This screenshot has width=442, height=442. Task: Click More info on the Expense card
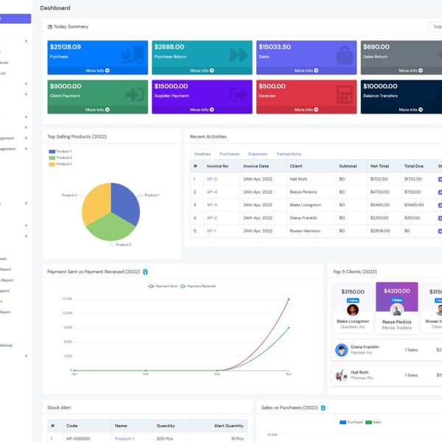pyautogui.click(x=306, y=110)
